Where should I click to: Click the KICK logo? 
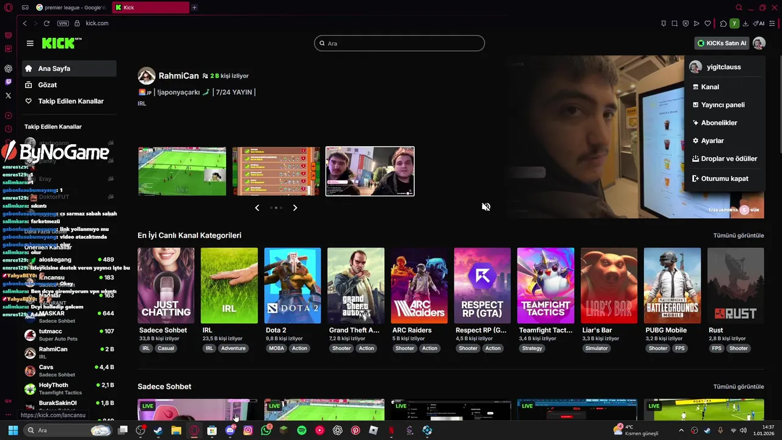(62, 43)
